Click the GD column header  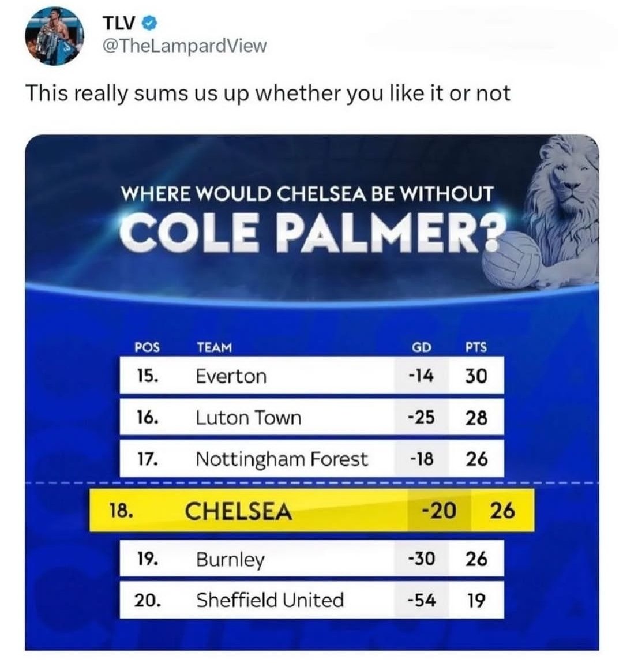tap(422, 347)
